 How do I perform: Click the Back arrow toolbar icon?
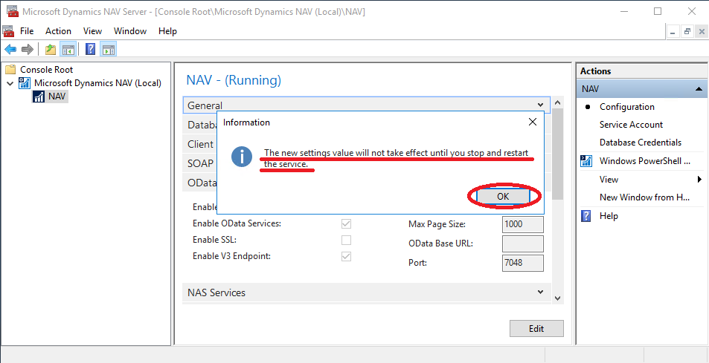(x=10, y=49)
